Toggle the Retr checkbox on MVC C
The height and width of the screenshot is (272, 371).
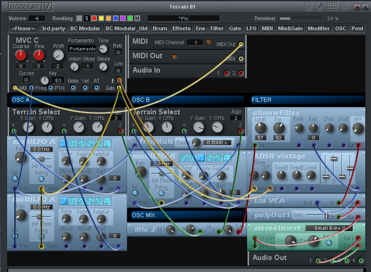pyautogui.click(x=118, y=52)
